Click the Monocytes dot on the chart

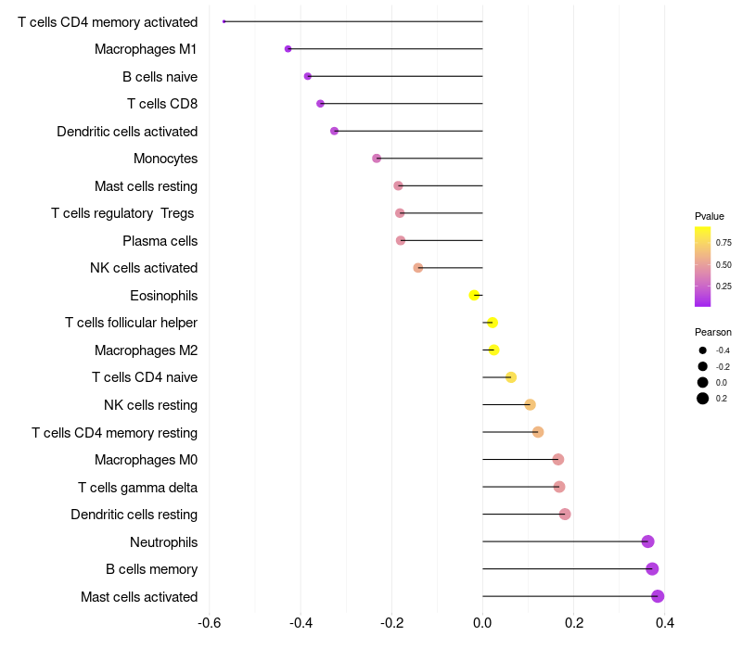click(x=377, y=159)
